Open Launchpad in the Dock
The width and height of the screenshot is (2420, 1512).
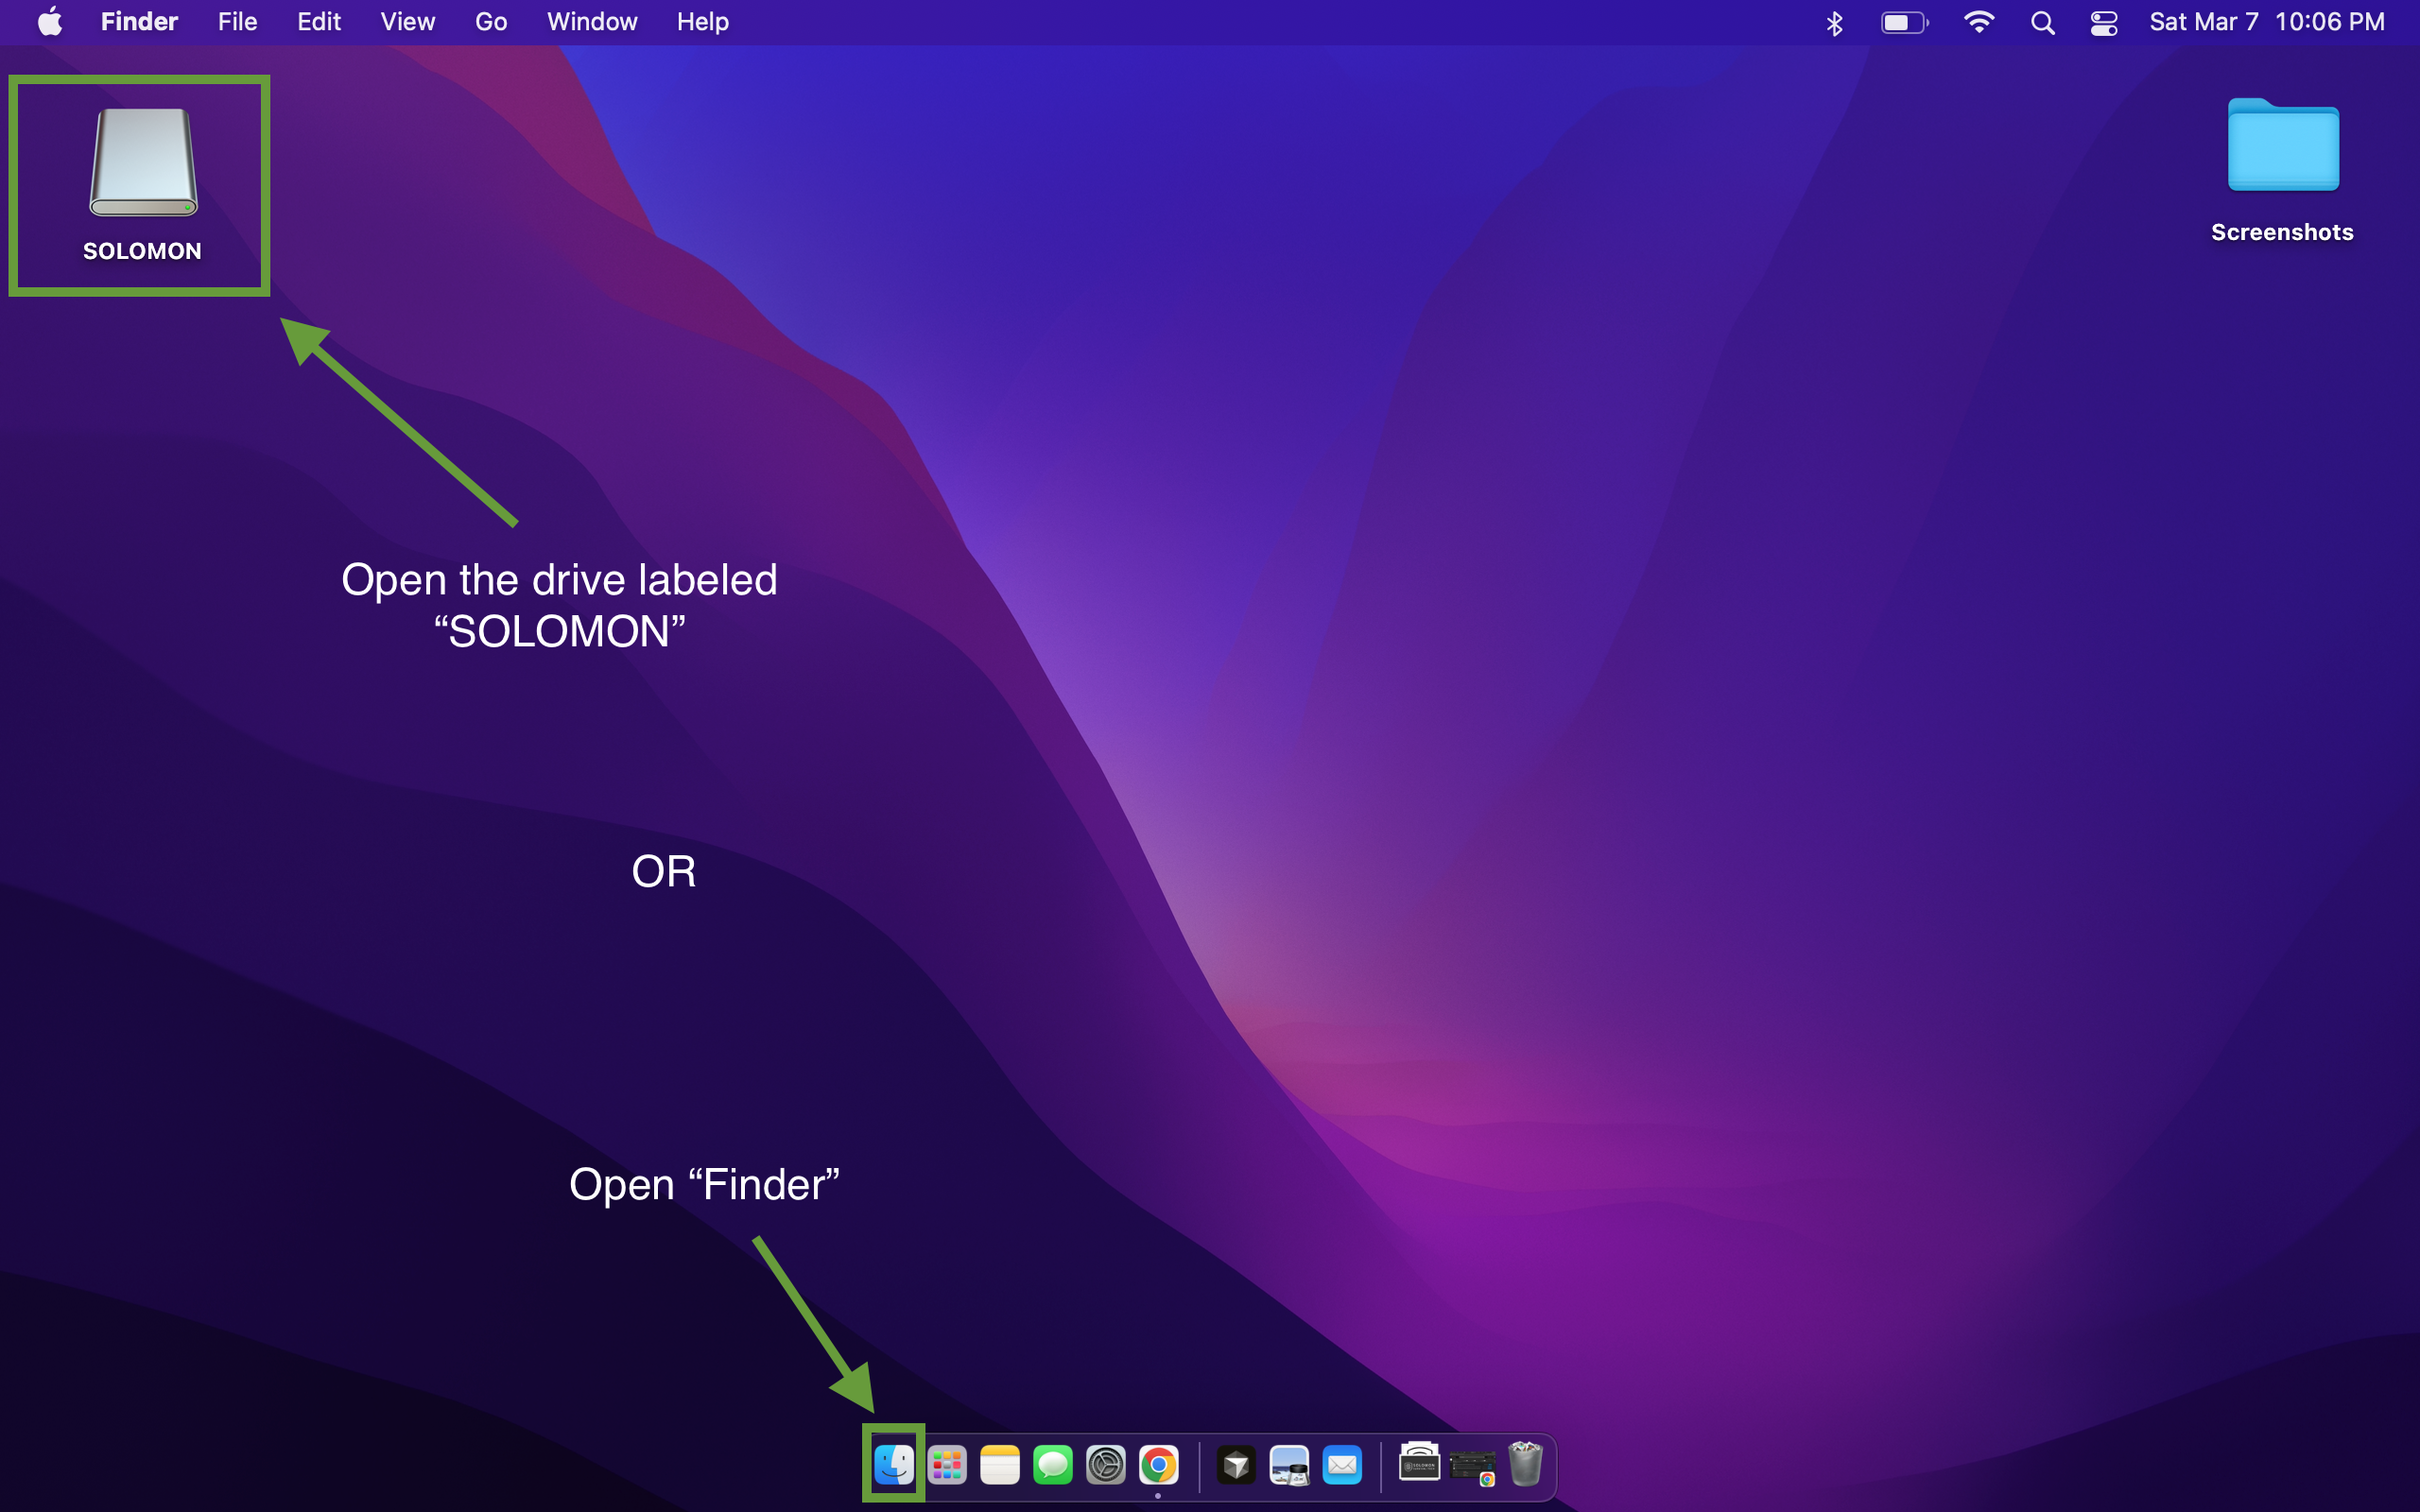tap(946, 1465)
